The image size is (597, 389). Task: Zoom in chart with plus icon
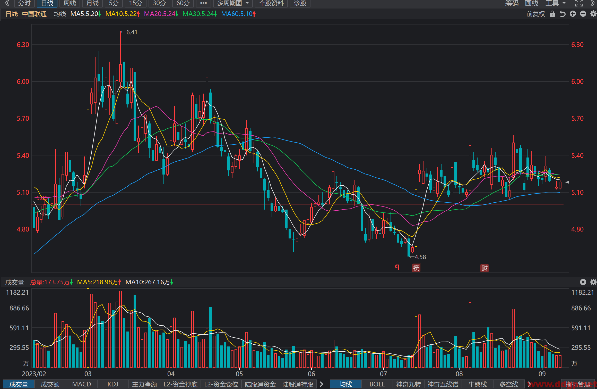point(573,14)
